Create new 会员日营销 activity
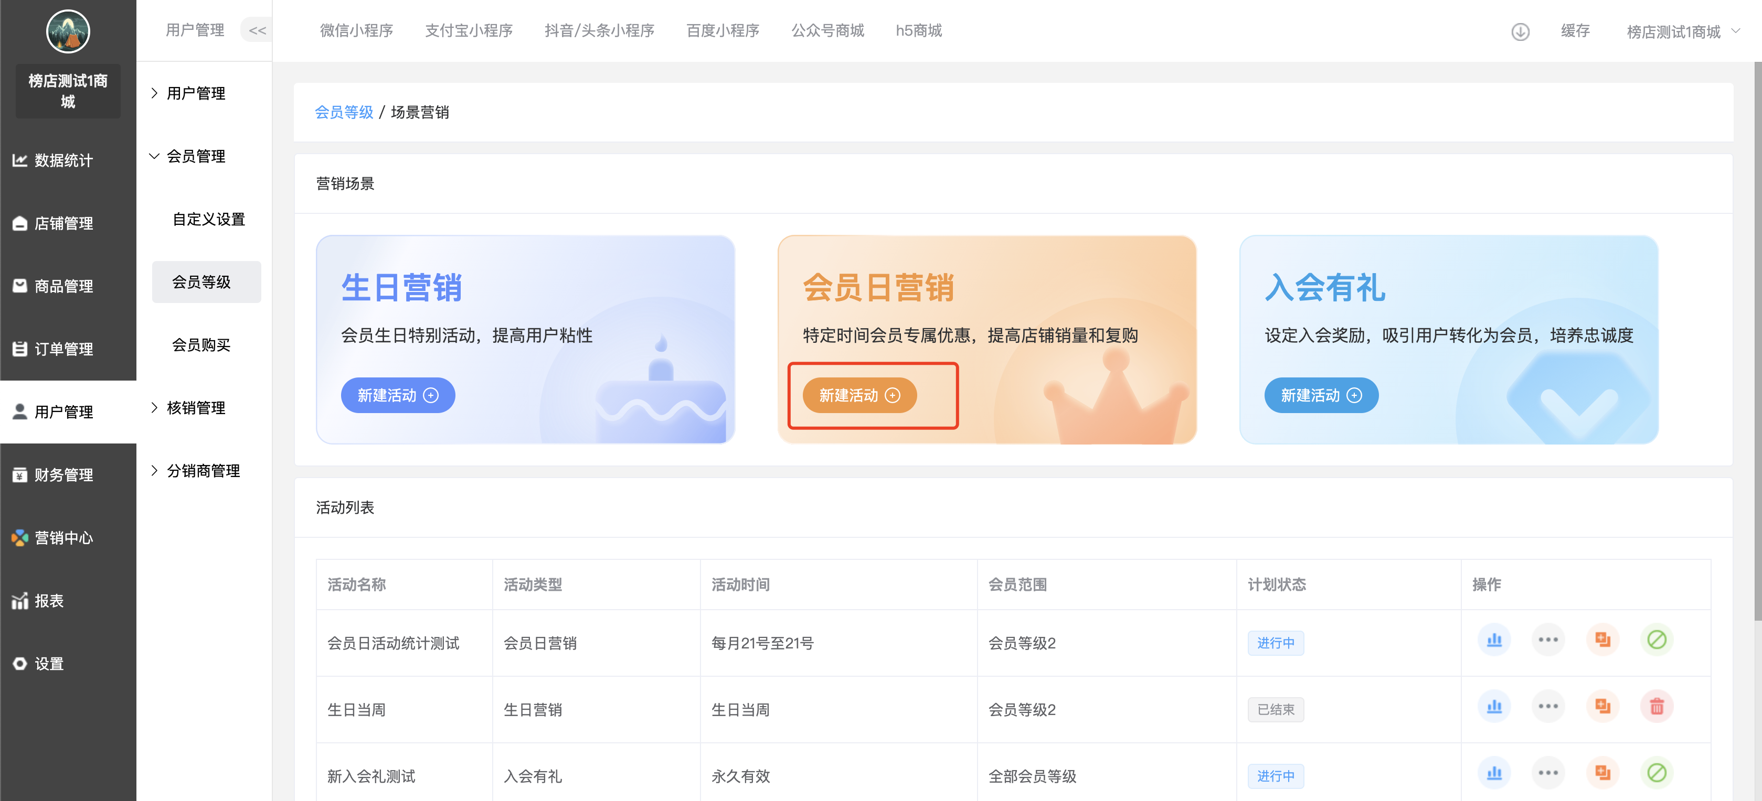The width and height of the screenshot is (1762, 801). (859, 395)
